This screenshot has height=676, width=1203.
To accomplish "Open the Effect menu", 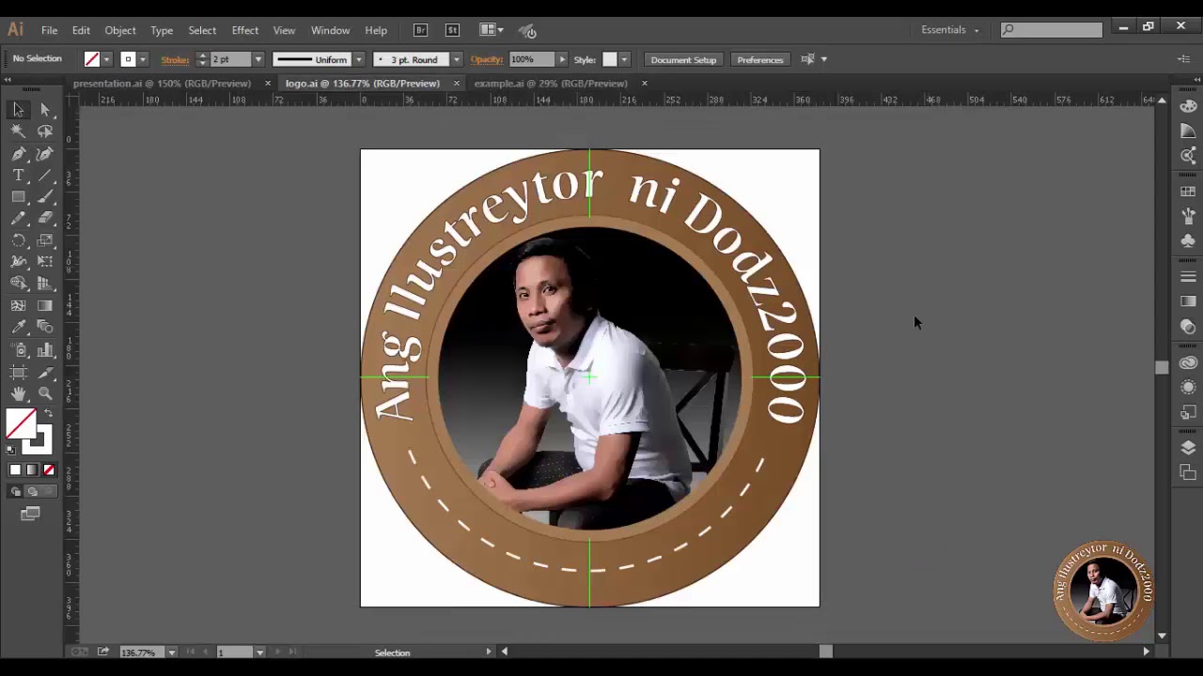I will tap(244, 30).
